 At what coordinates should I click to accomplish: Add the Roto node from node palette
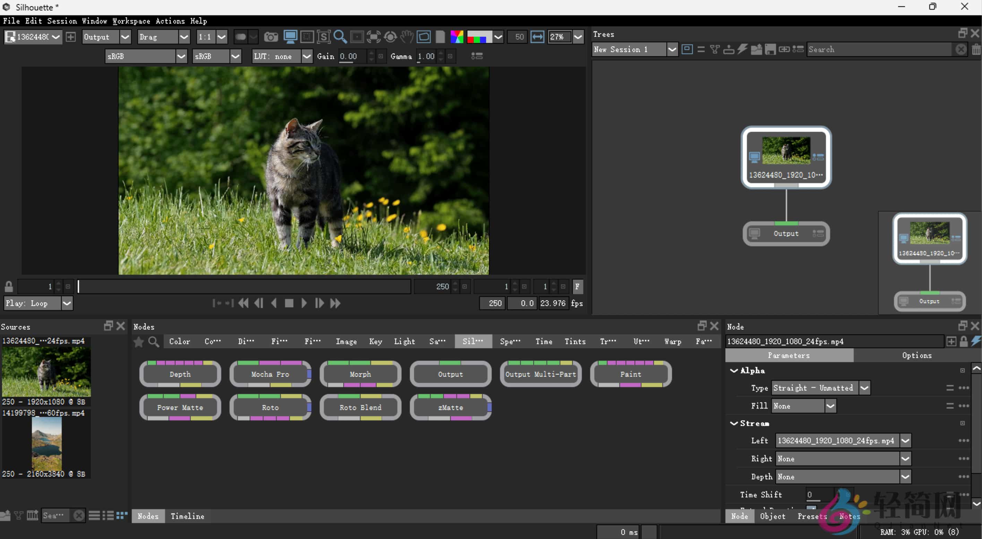coord(270,407)
